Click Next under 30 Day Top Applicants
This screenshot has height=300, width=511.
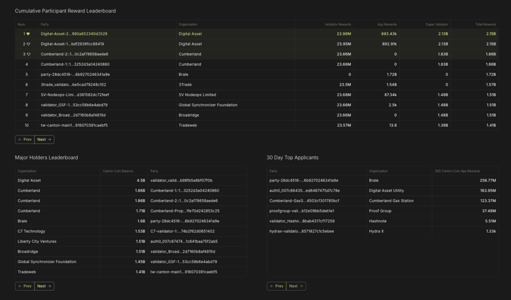pos(296,287)
